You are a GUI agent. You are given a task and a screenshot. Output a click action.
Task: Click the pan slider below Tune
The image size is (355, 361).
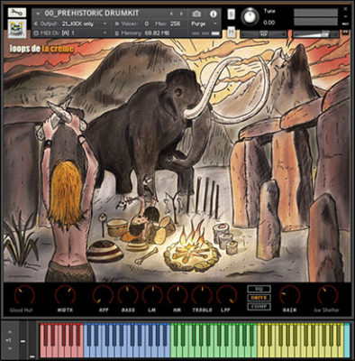(x=263, y=34)
